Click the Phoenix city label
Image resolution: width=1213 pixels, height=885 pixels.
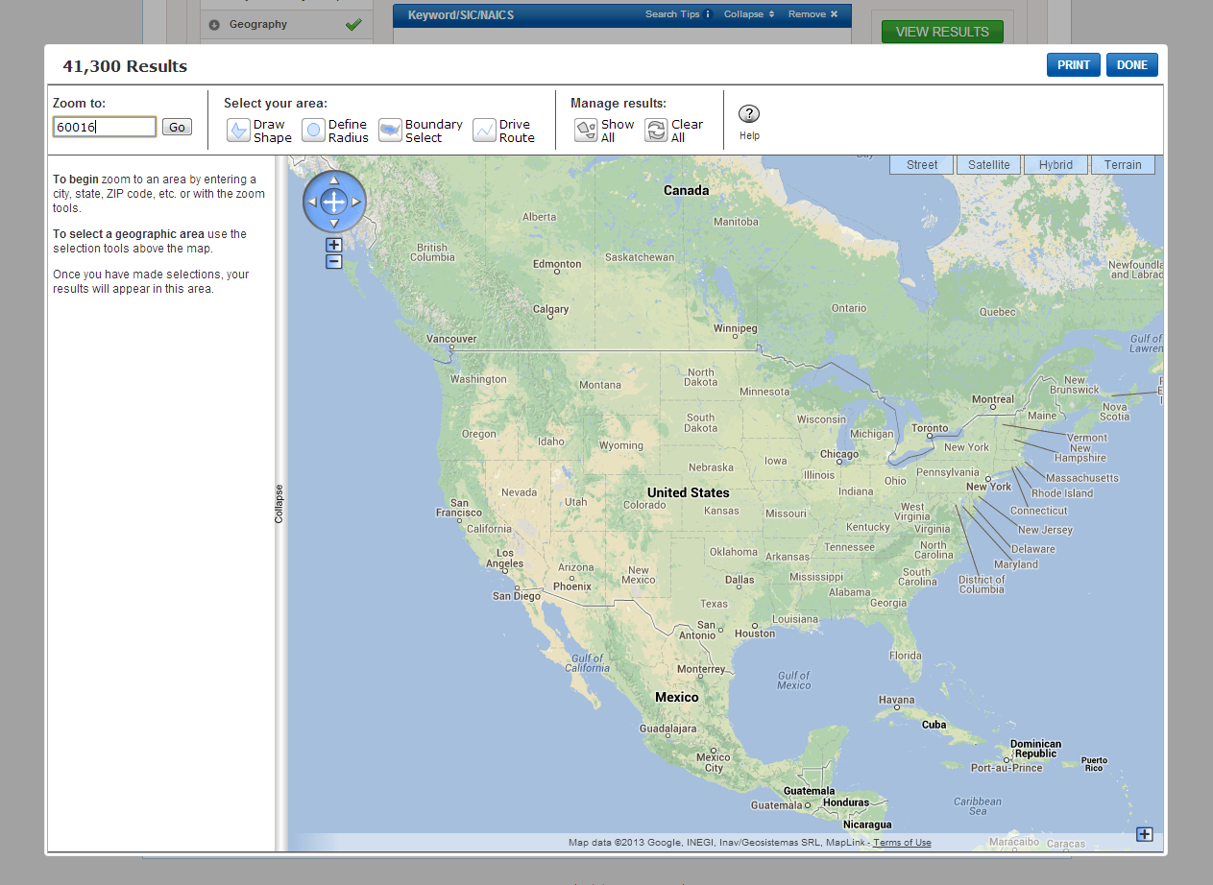[x=572, y=586]
